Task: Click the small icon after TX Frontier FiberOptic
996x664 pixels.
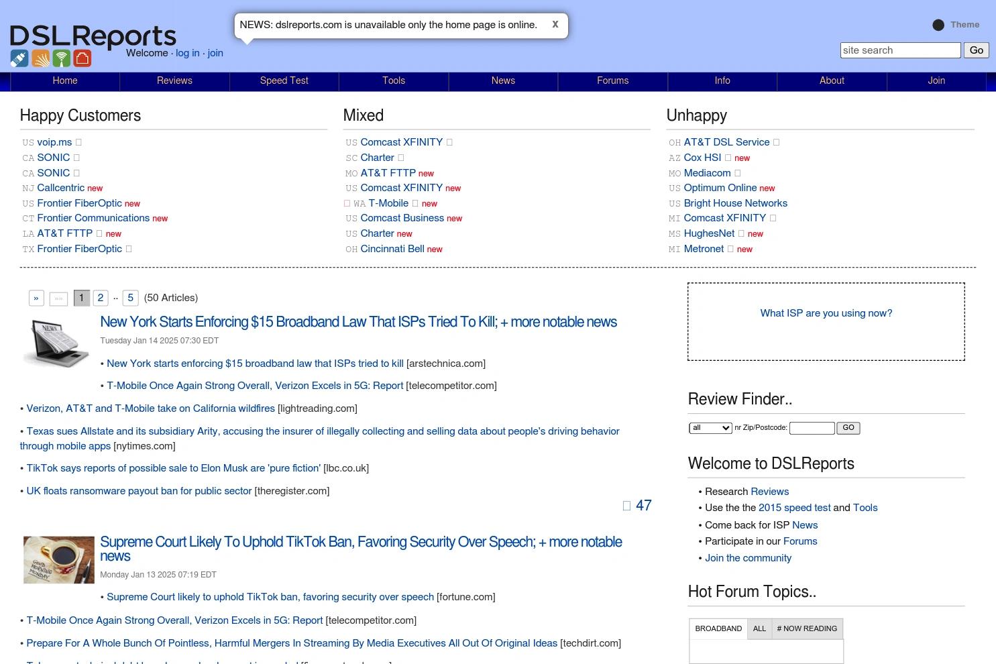Action: click(129, 249)
